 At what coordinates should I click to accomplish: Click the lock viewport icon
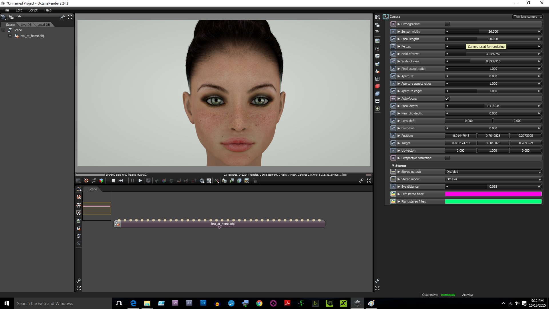[x=255, y=181]
